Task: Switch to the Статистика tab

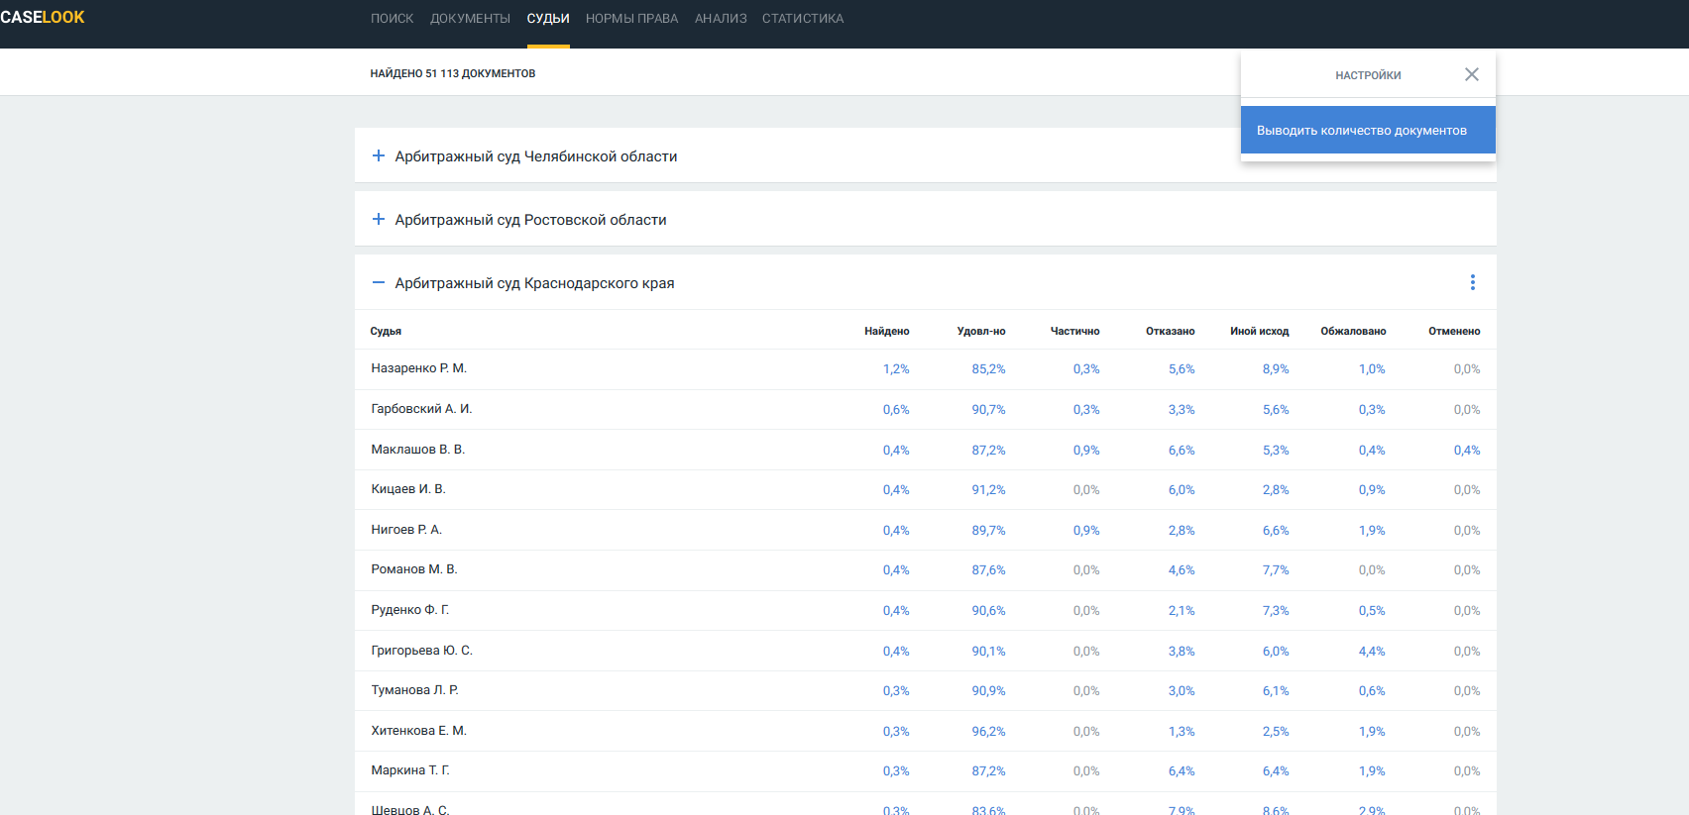Action: click(x=803, y=19)
